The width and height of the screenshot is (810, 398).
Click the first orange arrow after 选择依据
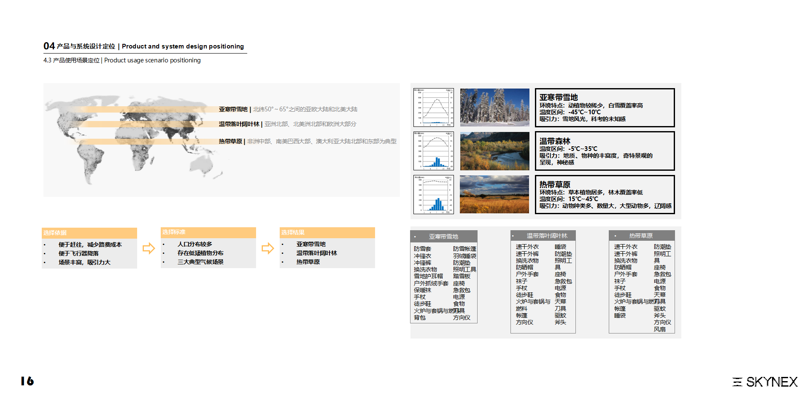coord(148,248)
